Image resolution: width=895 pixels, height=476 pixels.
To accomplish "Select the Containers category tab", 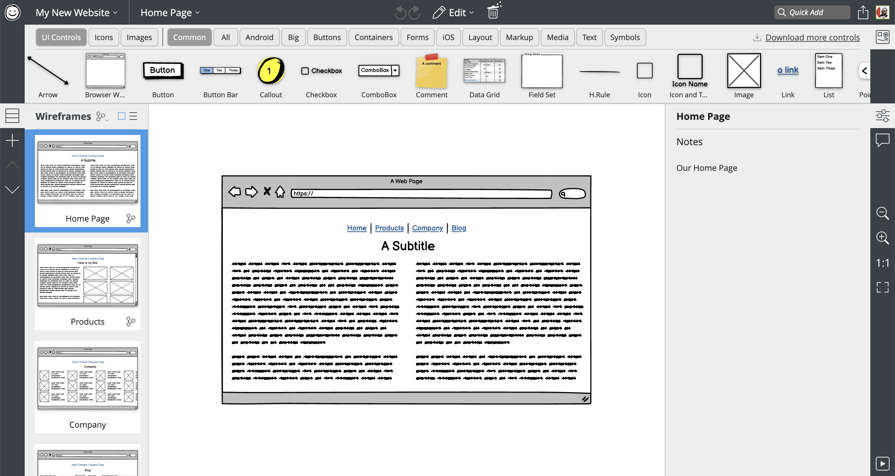I will (373, 37).
